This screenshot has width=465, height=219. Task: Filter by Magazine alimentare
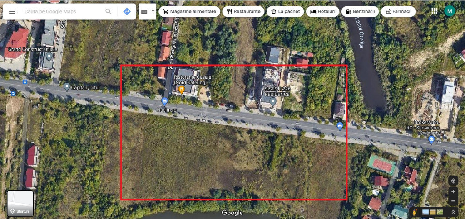pos(189,11)
